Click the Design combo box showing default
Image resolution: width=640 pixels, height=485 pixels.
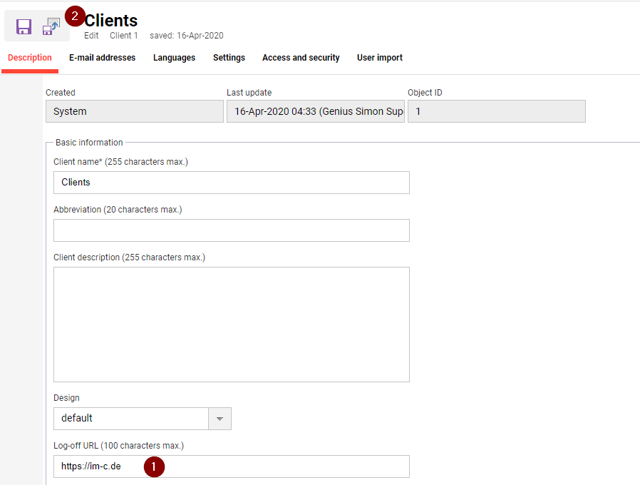(x=130, y=419)
